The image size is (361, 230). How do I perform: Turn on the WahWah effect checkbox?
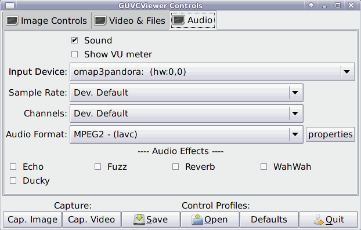[264, 167]
